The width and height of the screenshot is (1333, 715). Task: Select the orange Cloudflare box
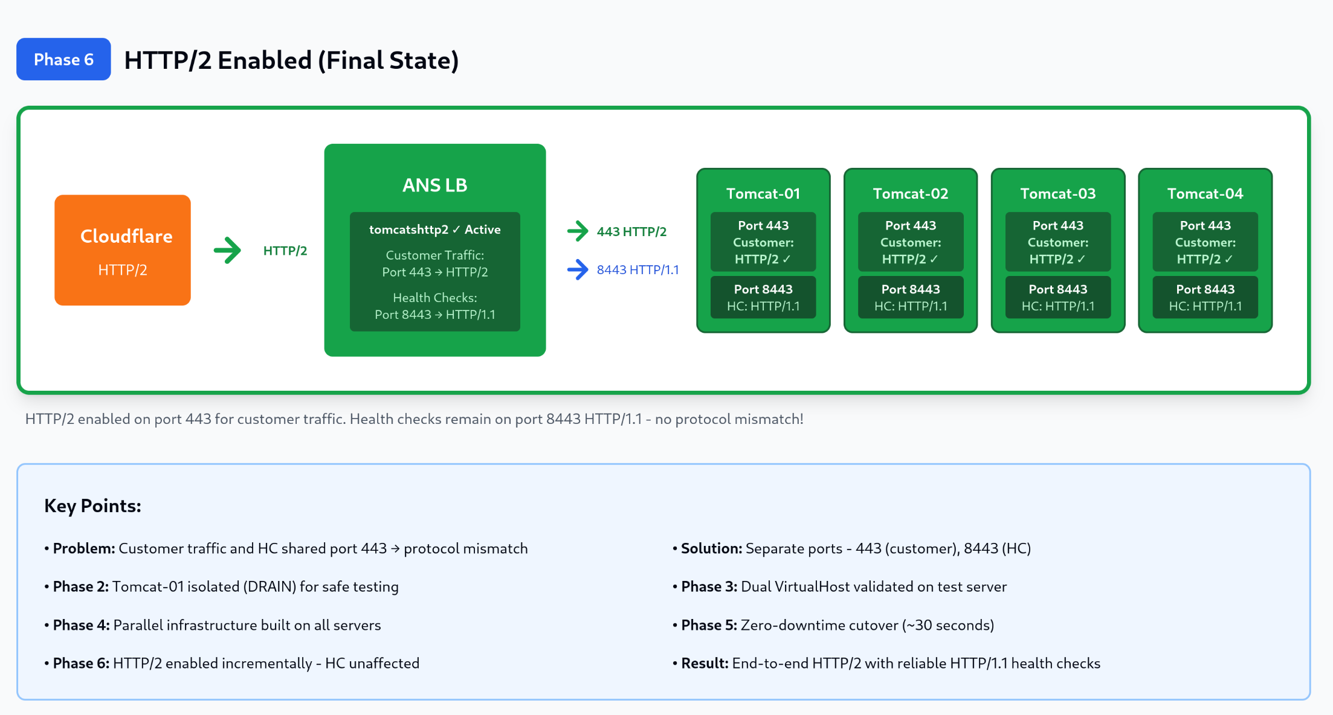coord(123,250)
